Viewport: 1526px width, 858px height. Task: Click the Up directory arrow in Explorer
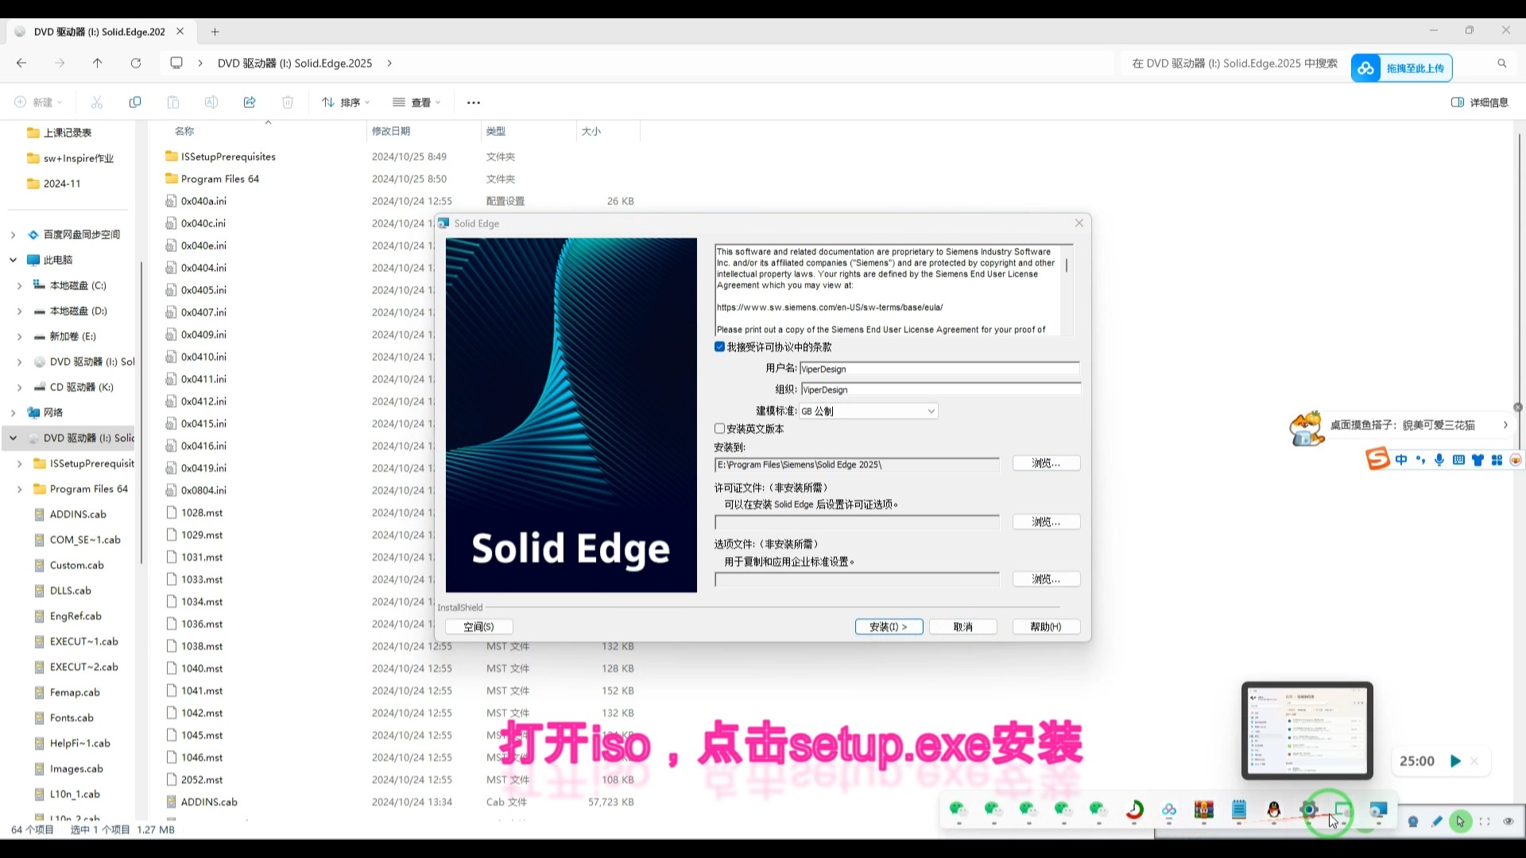point(97,63)
